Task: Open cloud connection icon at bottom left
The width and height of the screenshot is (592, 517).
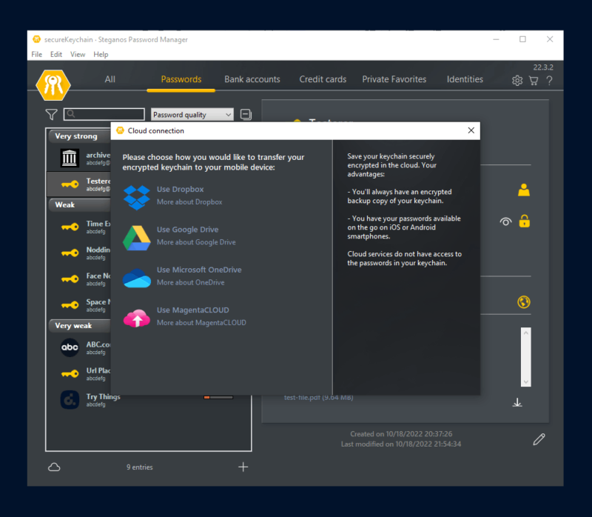Action: [54, 467]
